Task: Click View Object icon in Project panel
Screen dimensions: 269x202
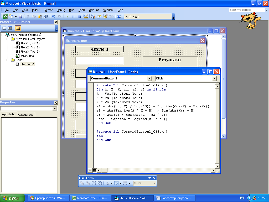Action: click(10, 28)
